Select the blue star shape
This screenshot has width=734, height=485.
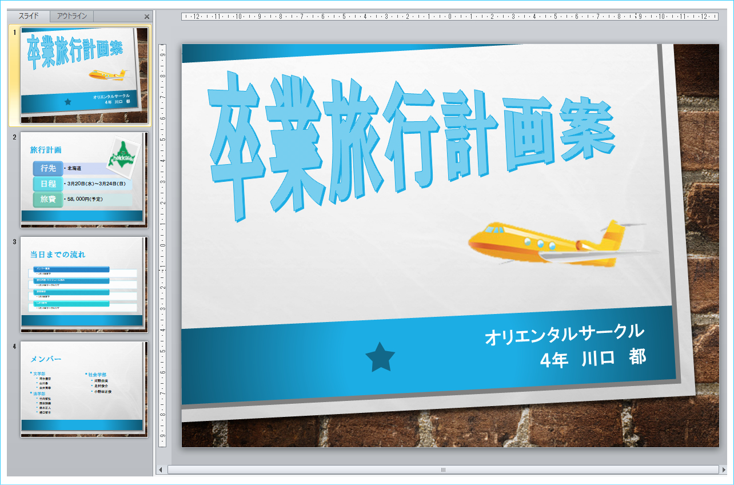(380, 357)
